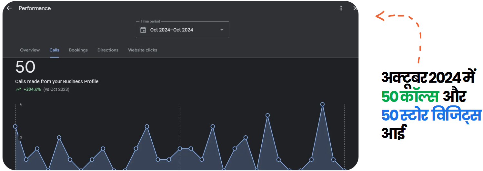Select the Oct 2024–Oct 2024 date range field
Viewport: 483px width, 171px height.
[x=172, y=30]
